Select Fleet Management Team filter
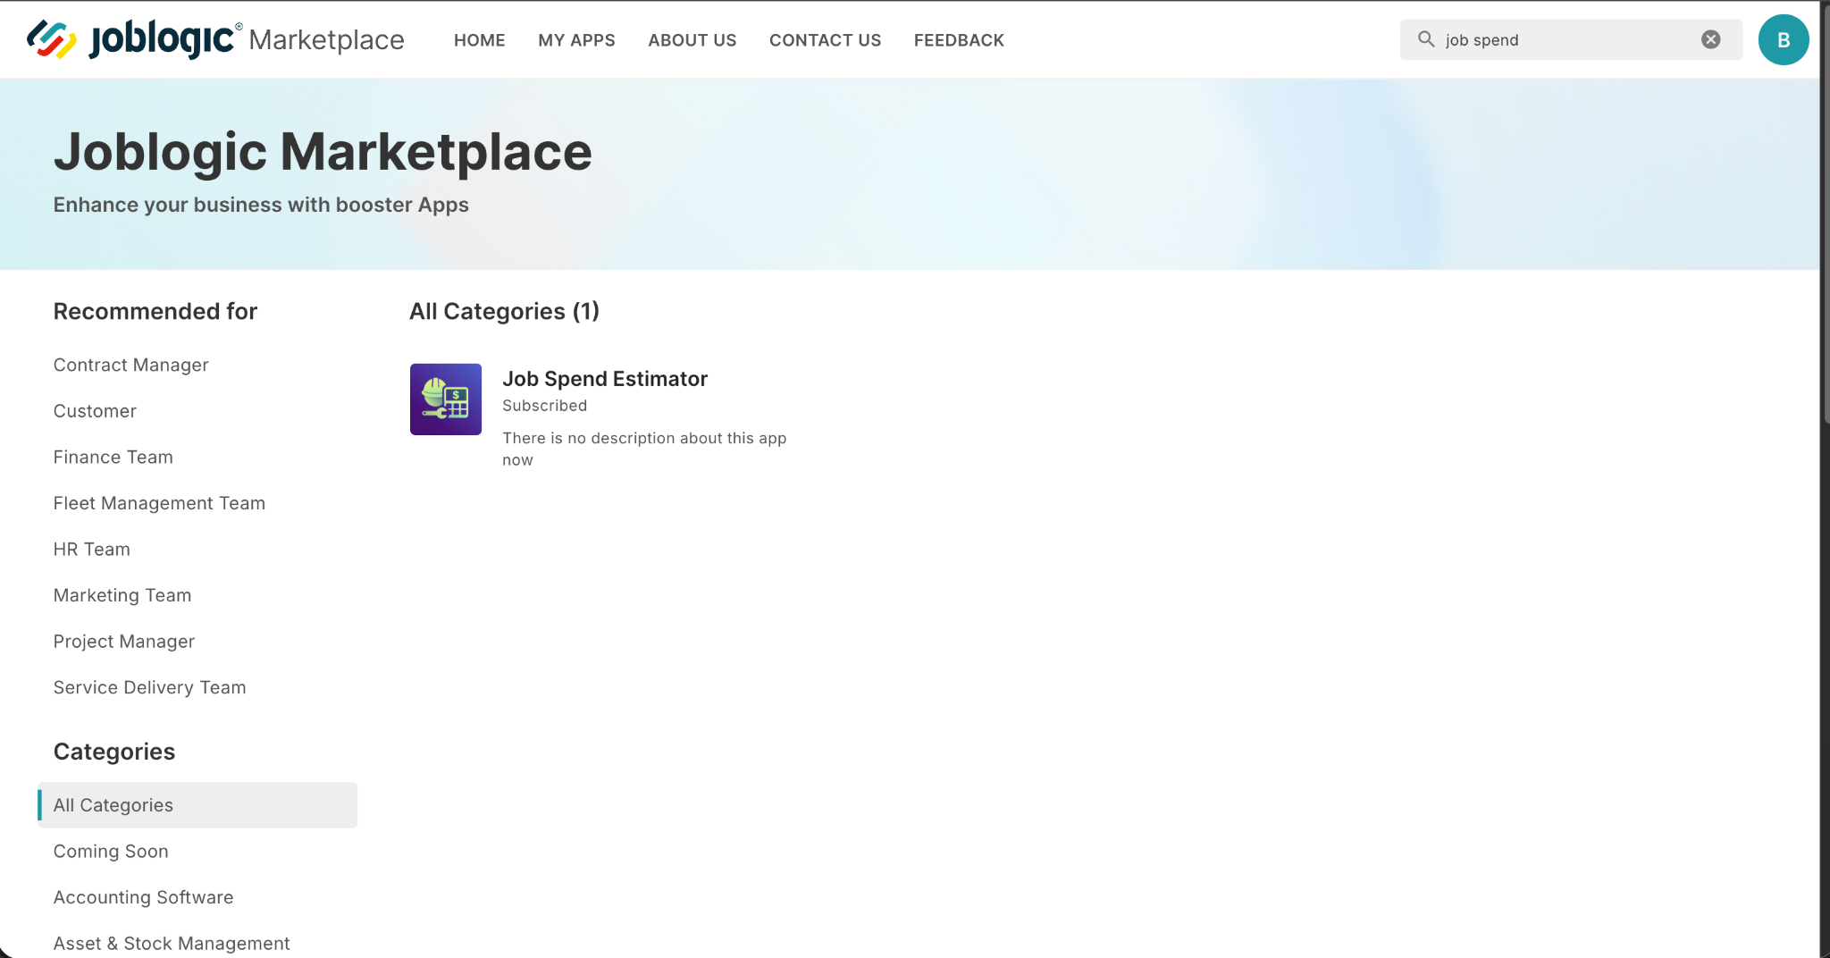The width and height of the screenshot is (1830, 958). (x=159, y=503)
